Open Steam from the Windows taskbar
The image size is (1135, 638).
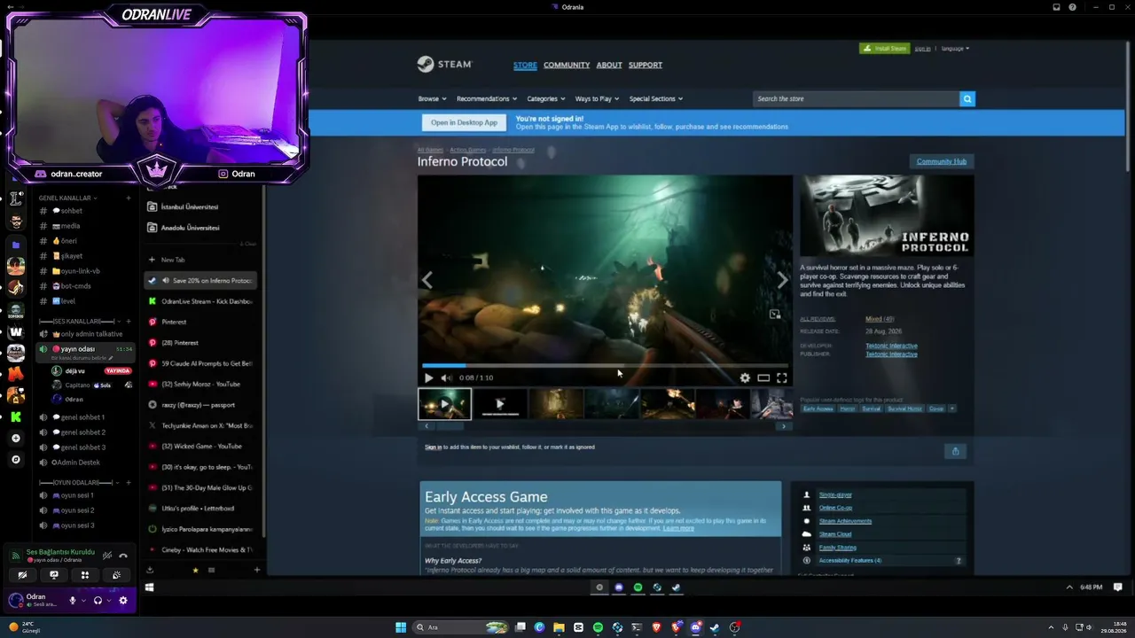click(x=715, y=627)
